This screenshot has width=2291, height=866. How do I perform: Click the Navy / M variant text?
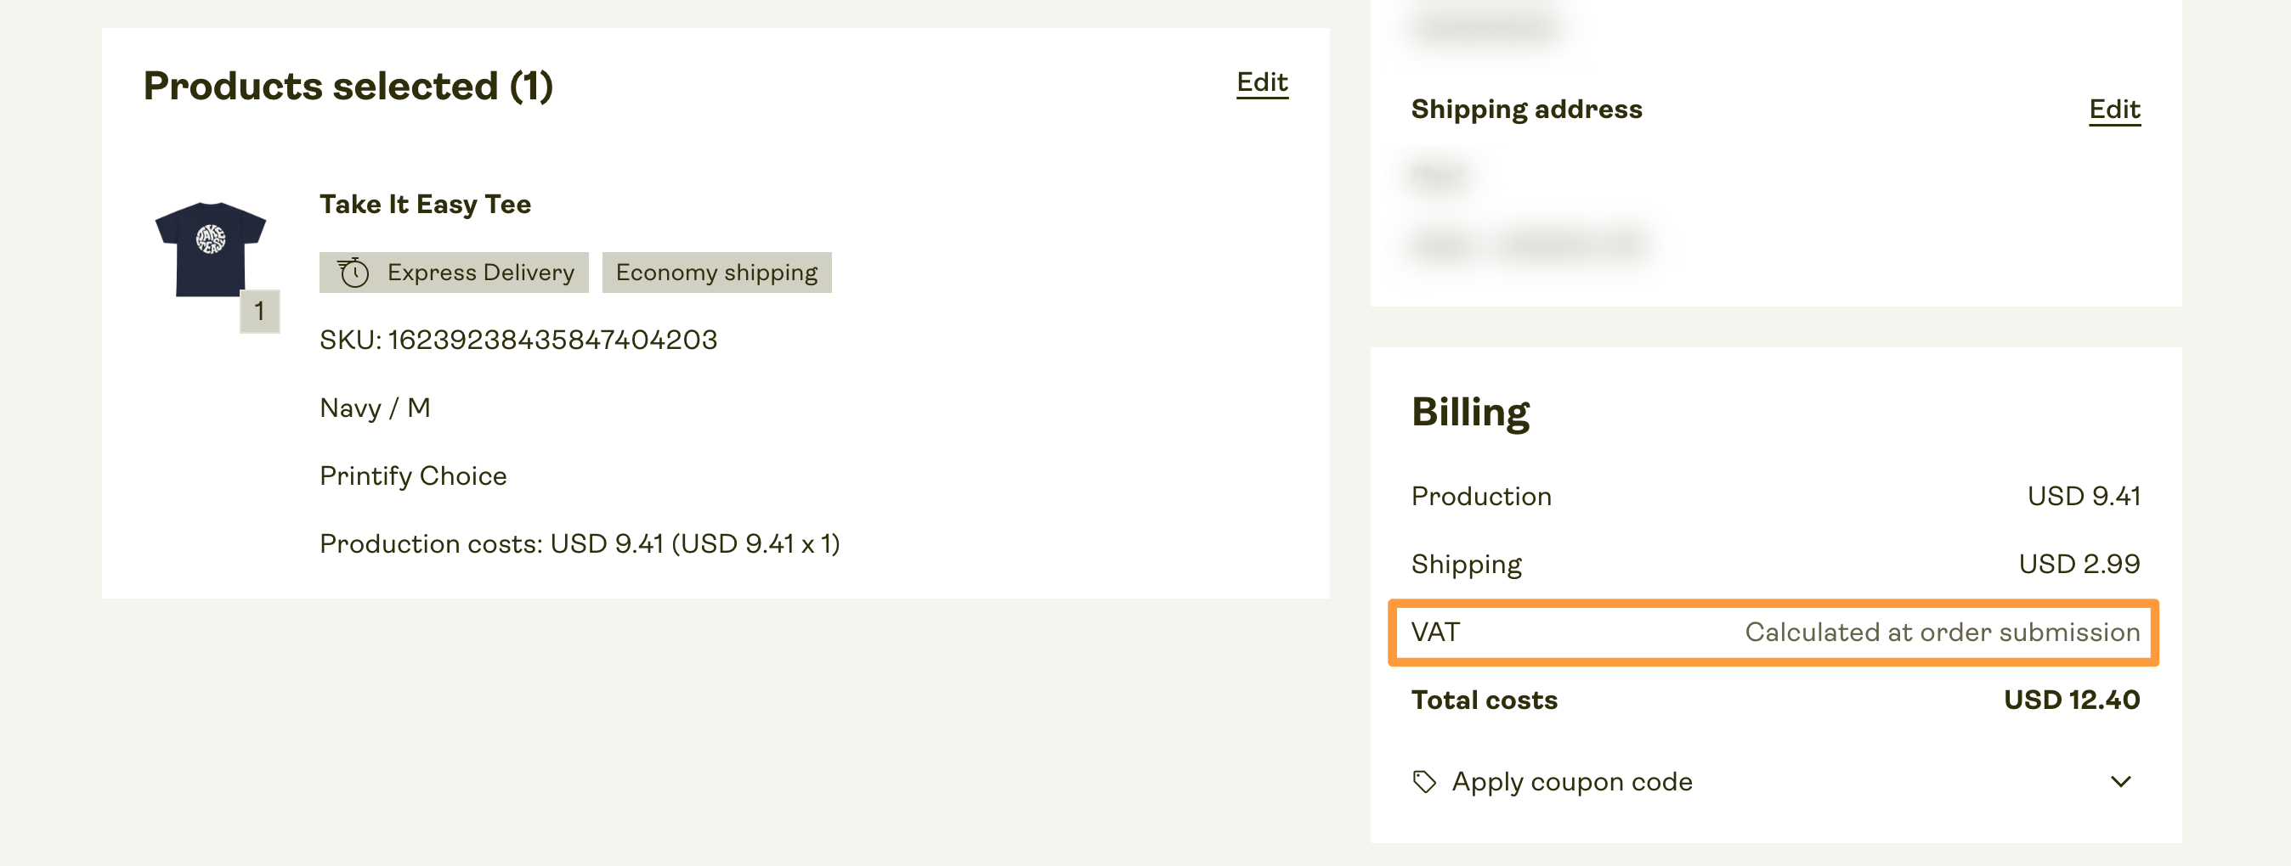coord(375,408)
